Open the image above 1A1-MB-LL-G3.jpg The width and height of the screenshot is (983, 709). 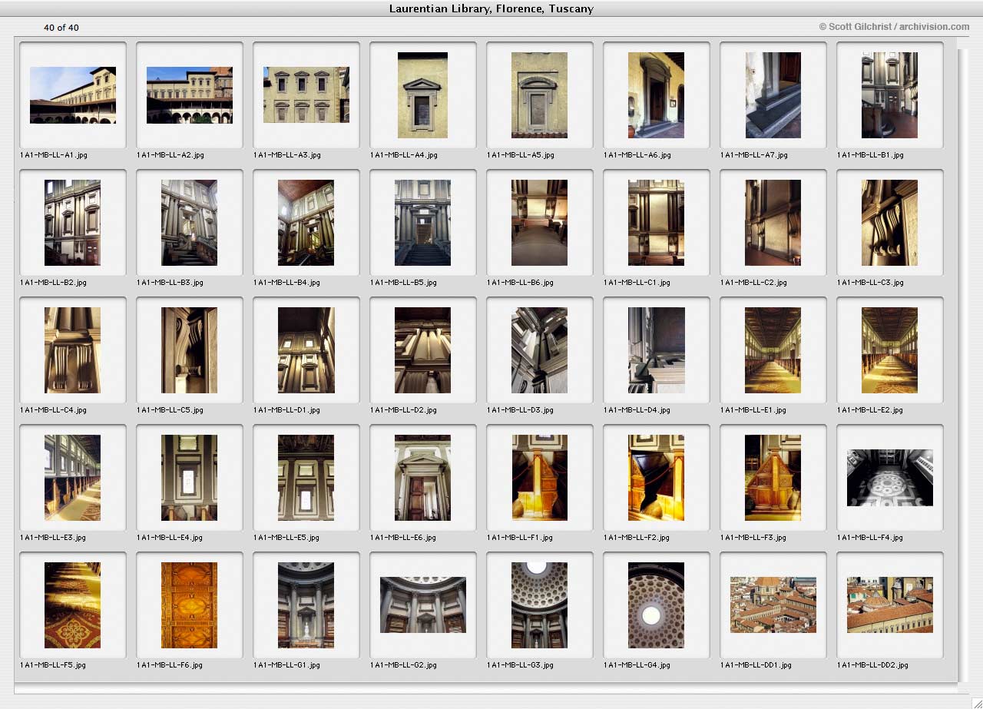pyautogui.click(x=540, y=605)
